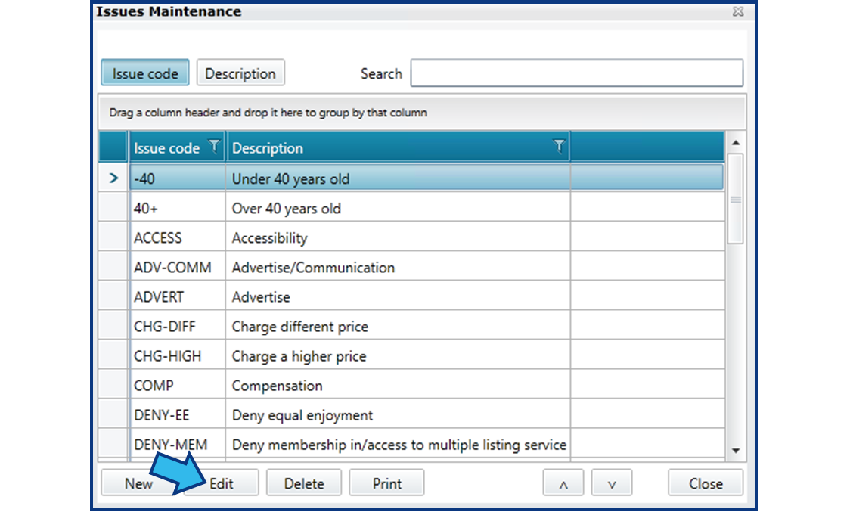Click 'Deny membership in/access' description
Image resolution: width=850 pixels, height=512 pixels.
(398, 445)
